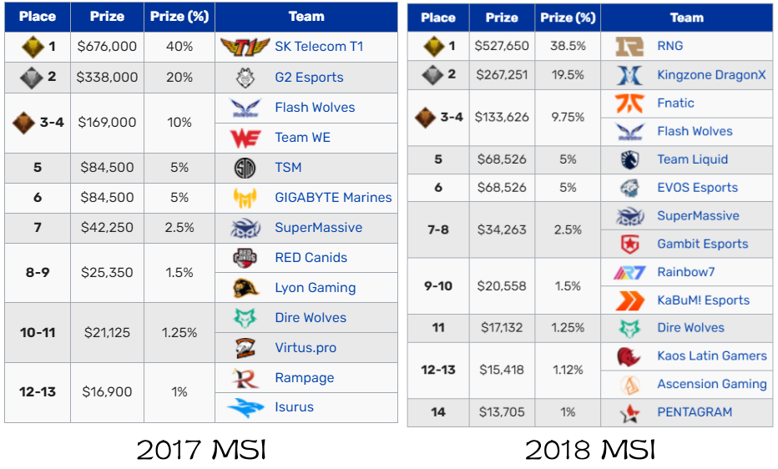Click the yellow GIGABYTE Marines logo
The height and width of the screenshot is (469, 778).
click(x=245, y=198)
